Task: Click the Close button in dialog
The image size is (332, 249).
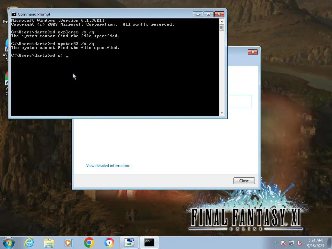Action: (244, 181)
